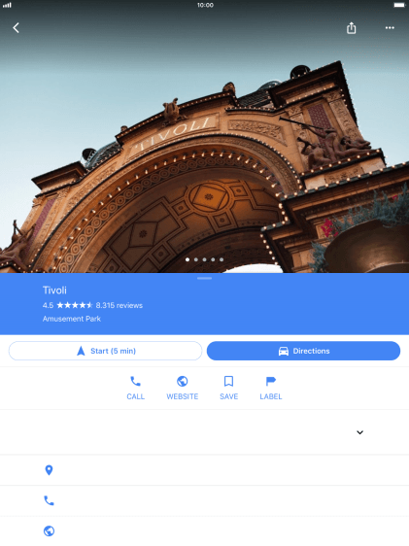
Task: Expand details with the chevron arrow
Action: click(x=359, y=432)
